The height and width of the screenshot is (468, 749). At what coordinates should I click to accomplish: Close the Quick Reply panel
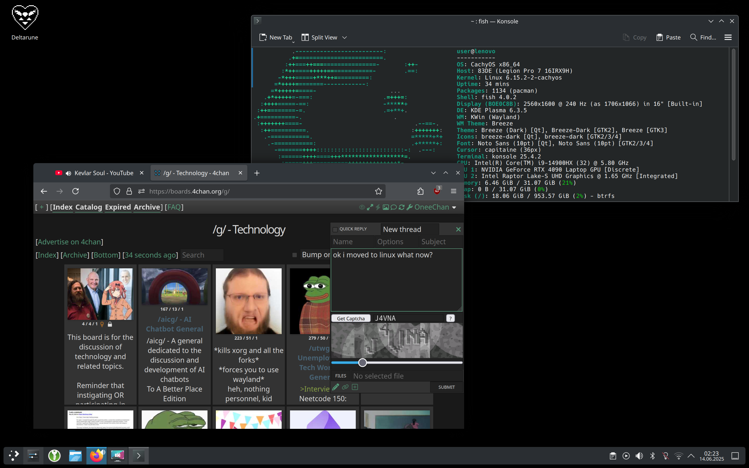458,229
